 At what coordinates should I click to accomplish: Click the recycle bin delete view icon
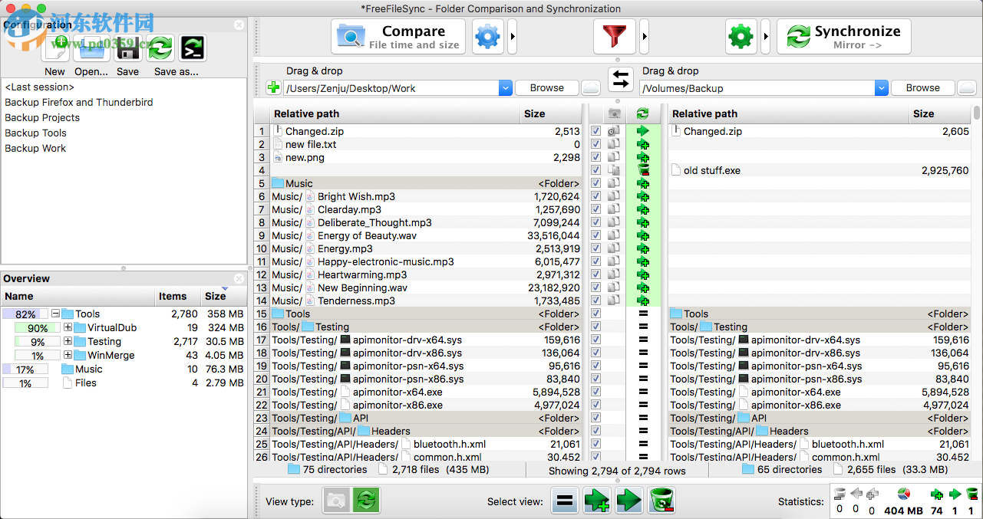coord(661,500)
